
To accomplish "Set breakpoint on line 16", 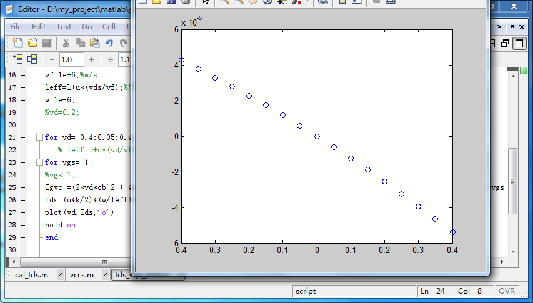I will 22,75.
